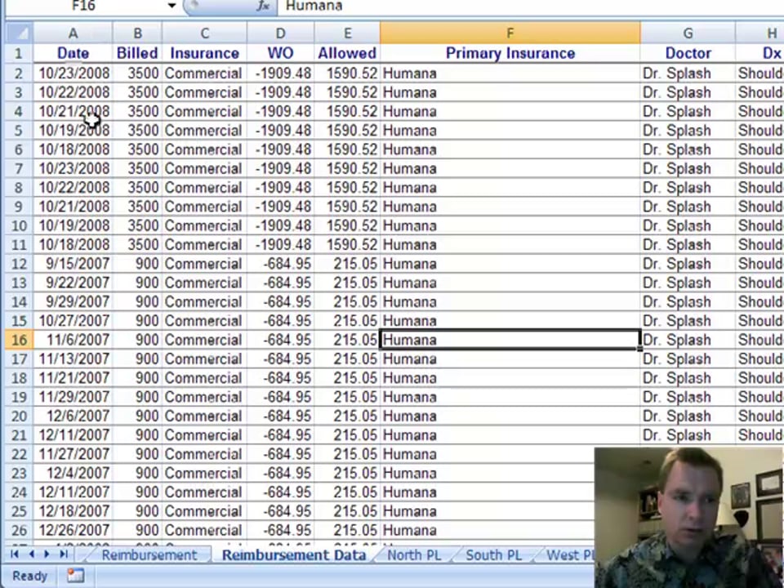
Task: Go to first sheet tab arrow
Action: (x=15, y=554)
